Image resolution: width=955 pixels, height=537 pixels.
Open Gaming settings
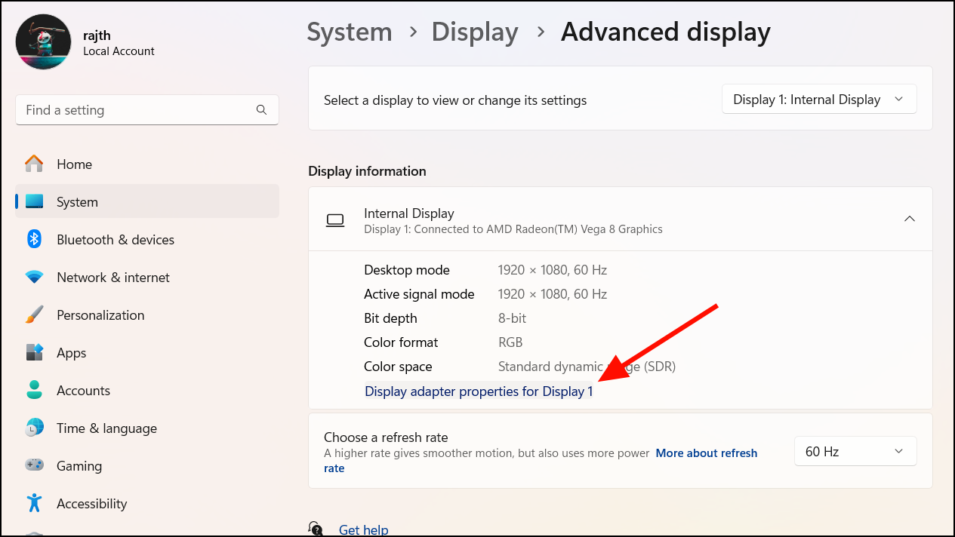click(x=79, y=465)
